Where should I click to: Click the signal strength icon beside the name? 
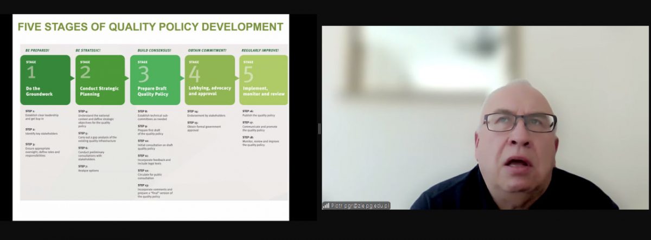326,206
